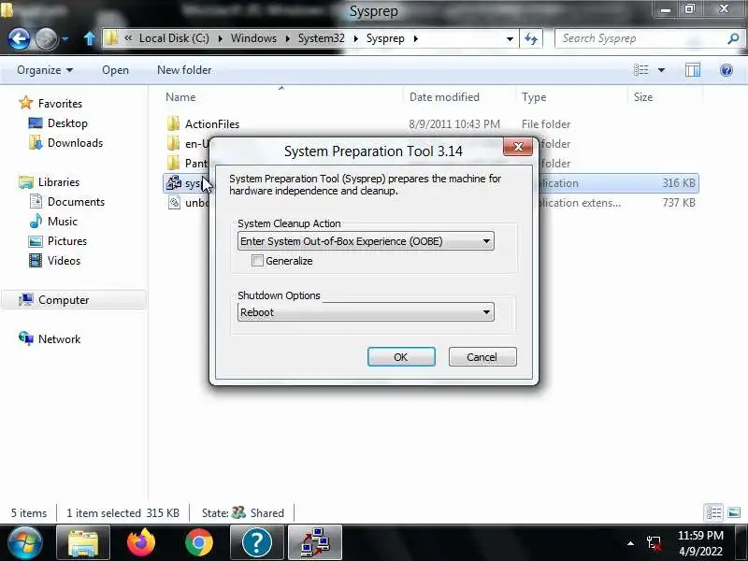Click New folder in the command bar
The image size is (748, 561).
184,70
